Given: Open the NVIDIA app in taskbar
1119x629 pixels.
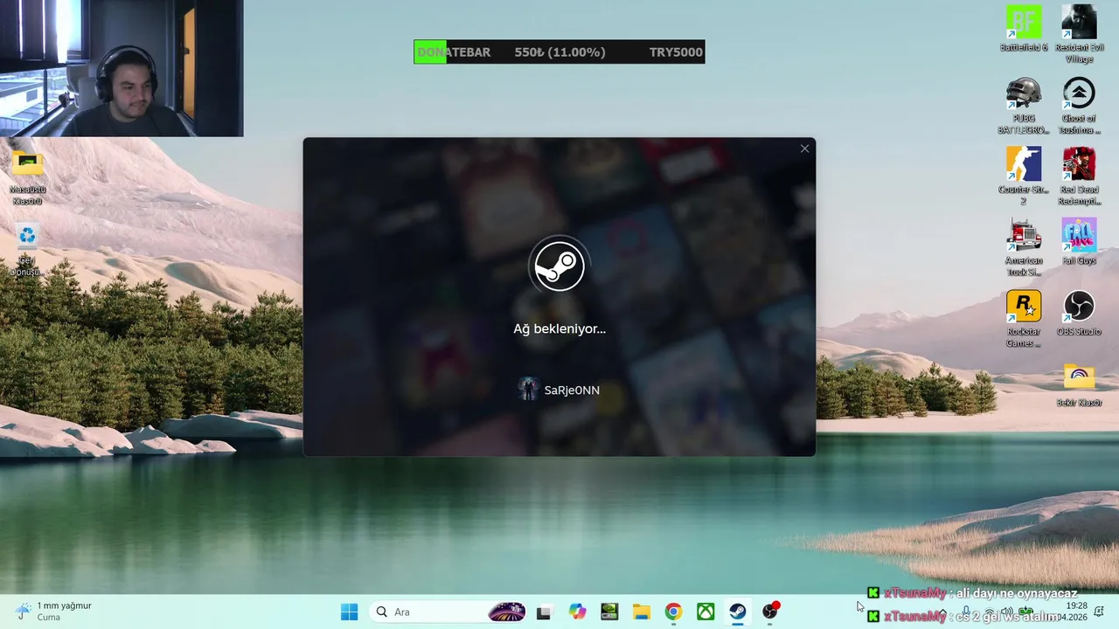Looking at the screenshot, I should coord(609,612).
